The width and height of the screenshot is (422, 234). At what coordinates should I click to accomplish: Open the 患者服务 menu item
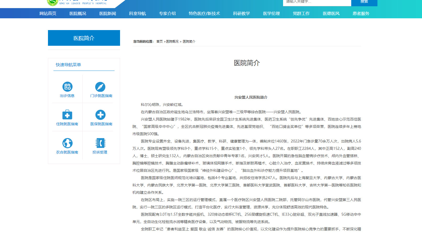pos(361,13)
